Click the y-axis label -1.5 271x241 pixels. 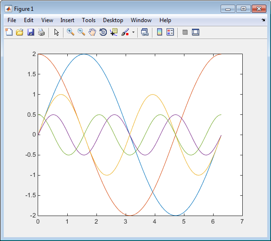[x=31, y=195]
